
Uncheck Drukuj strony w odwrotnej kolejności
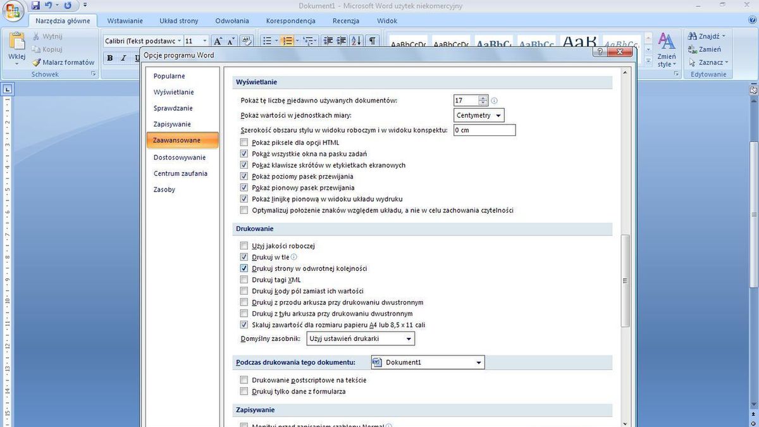[244, 268]
